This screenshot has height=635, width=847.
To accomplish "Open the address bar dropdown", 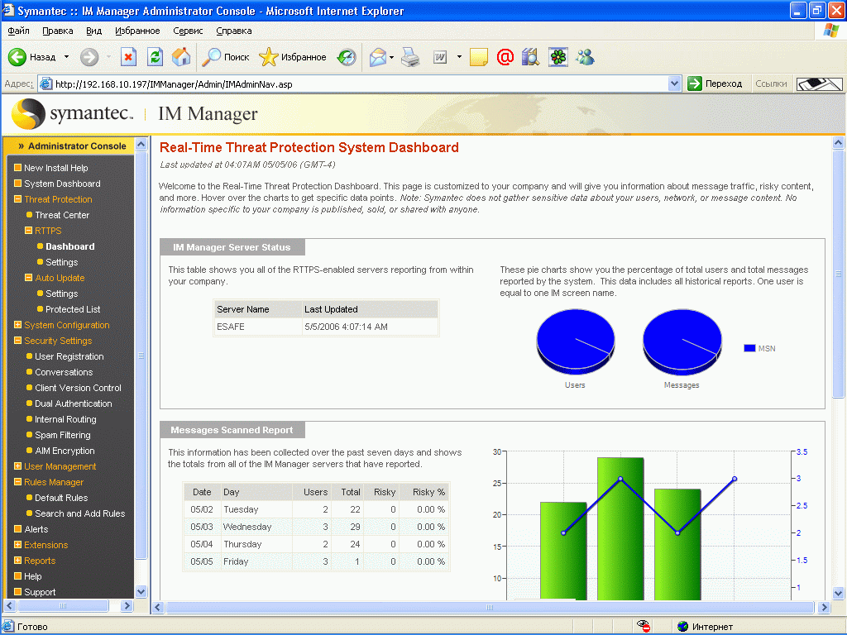I will (x=674, y=84).
